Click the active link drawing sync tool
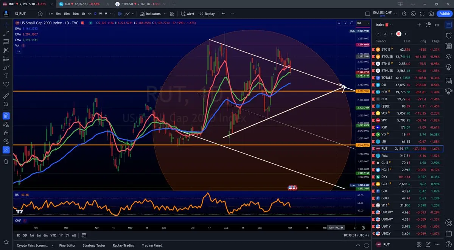This screenshot has width=454, height=250. pyautogui.click(x=6, y=150)
